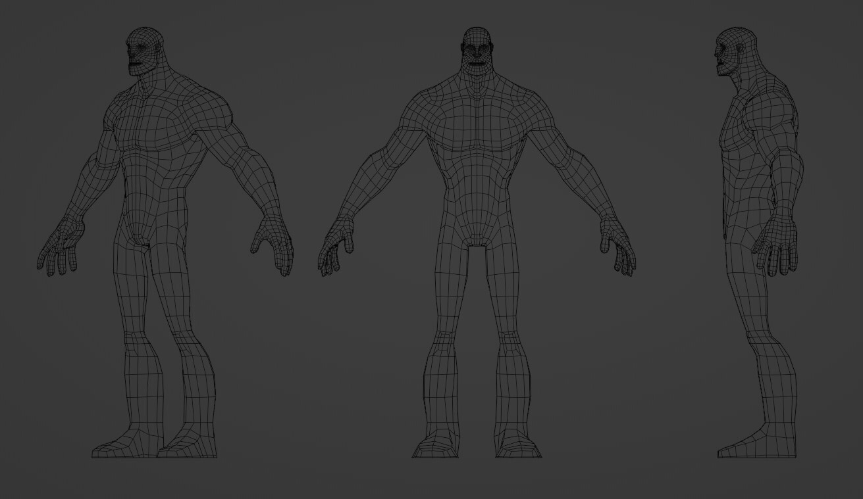Image resolution: width=863 pixels, height=499 pixels.
Task: Select the right foot of the front-view model
Action: pyautogui.click(x=434, y=447)
